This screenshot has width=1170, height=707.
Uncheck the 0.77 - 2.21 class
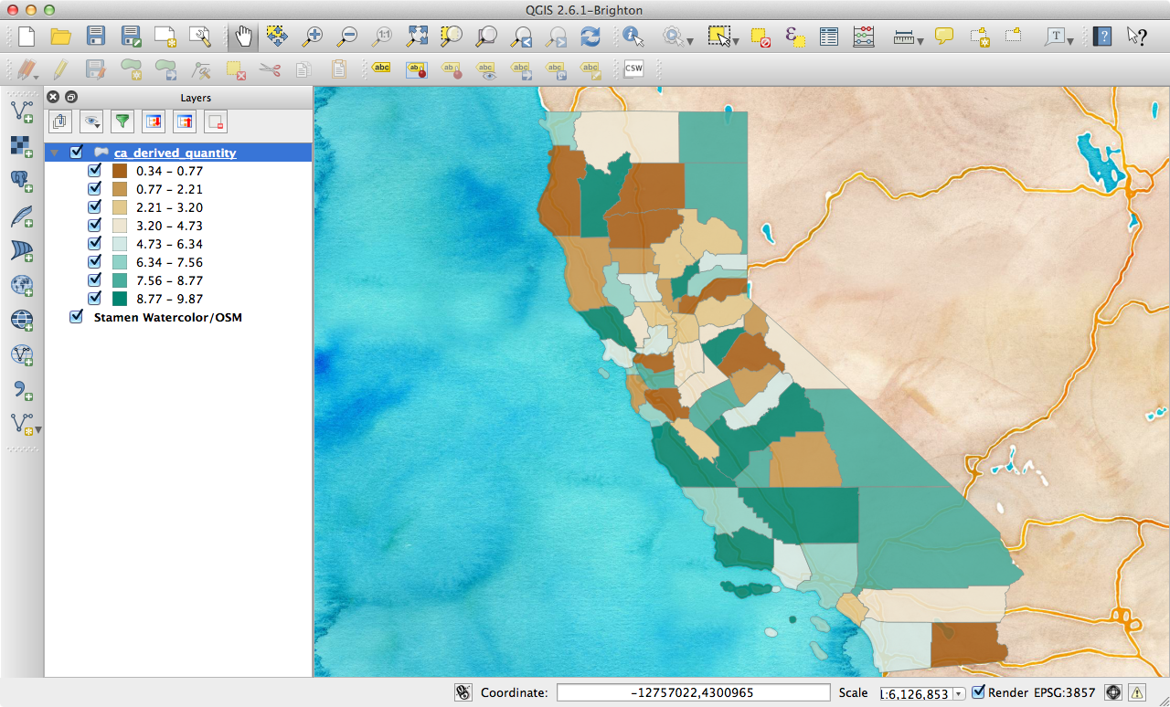(x=94, y=189)
